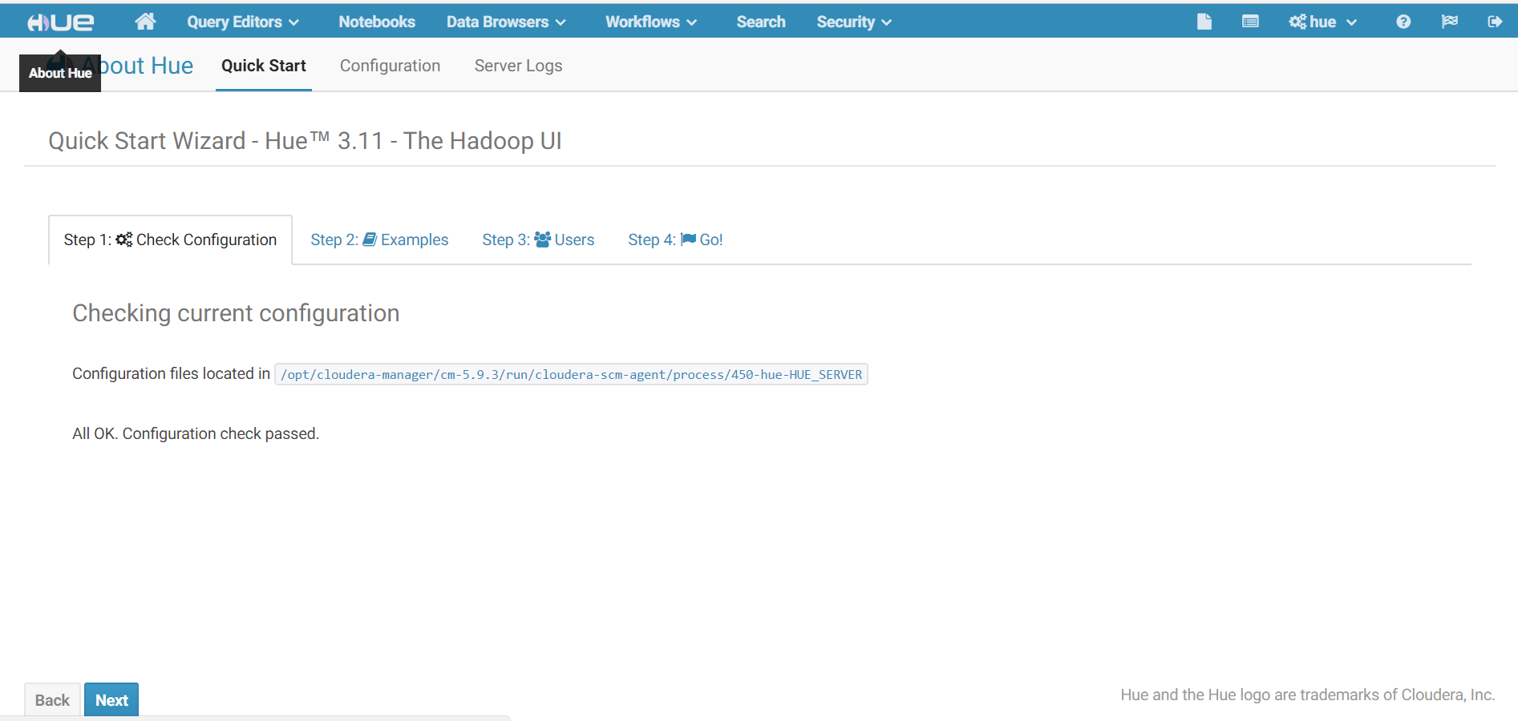Go to Home via the house icon
Screen dimensions: 1518x721
(x=145, y=22)
